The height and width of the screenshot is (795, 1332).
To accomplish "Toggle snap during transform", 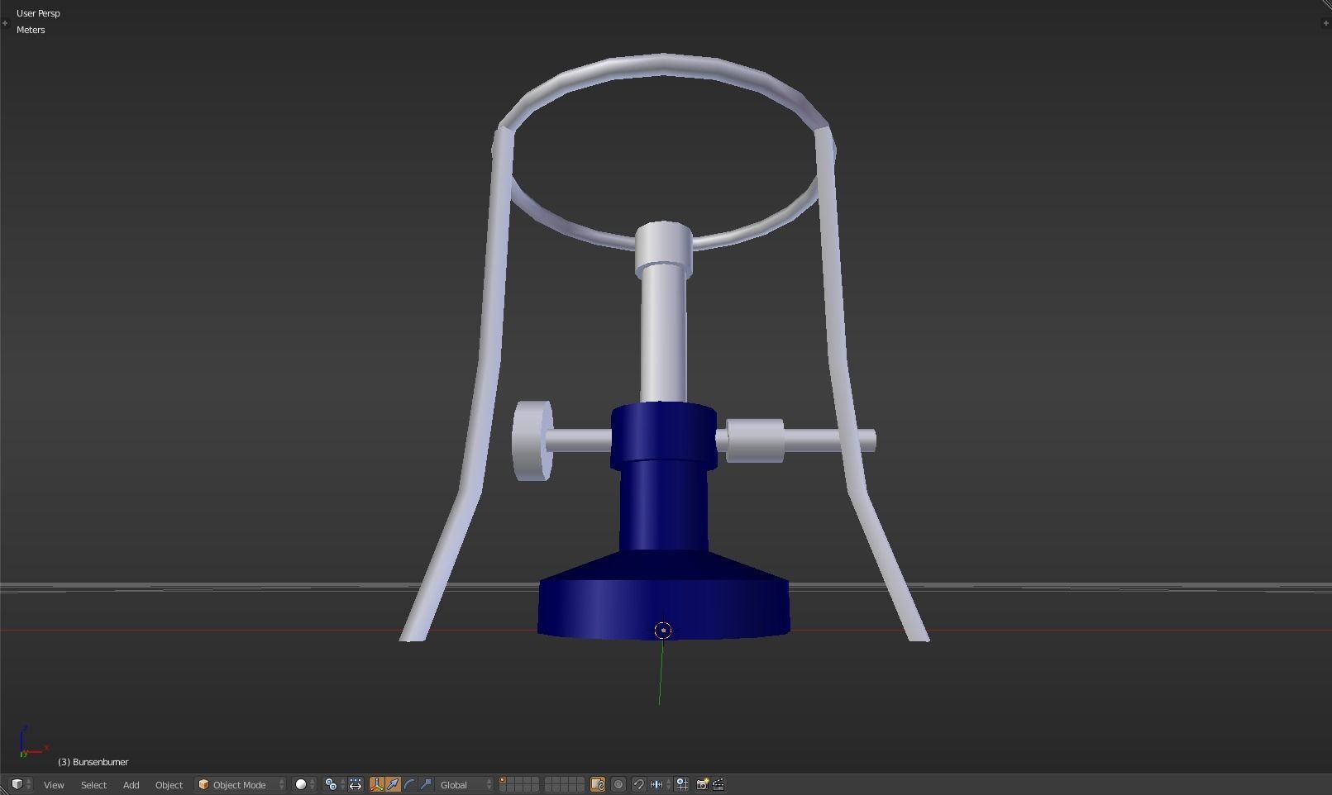I will click(638, 784).
